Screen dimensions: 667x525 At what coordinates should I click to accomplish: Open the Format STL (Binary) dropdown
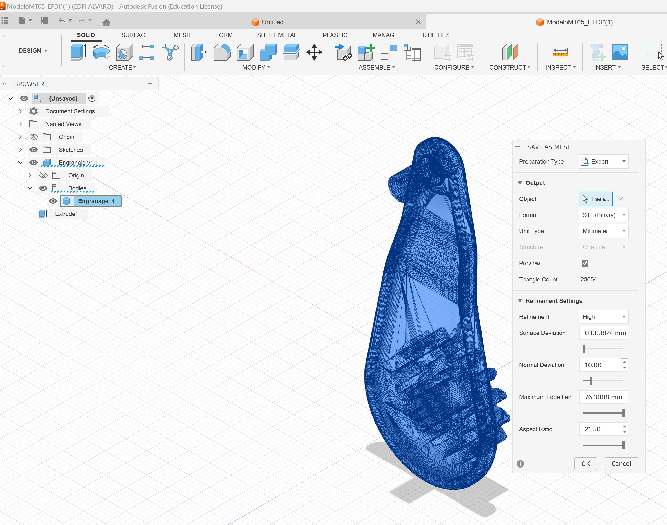tap(603, 215)
